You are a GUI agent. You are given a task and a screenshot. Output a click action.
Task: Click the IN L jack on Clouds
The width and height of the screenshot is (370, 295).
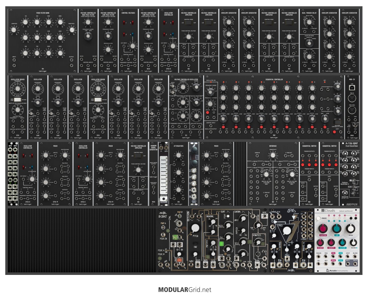coord(319,264)
